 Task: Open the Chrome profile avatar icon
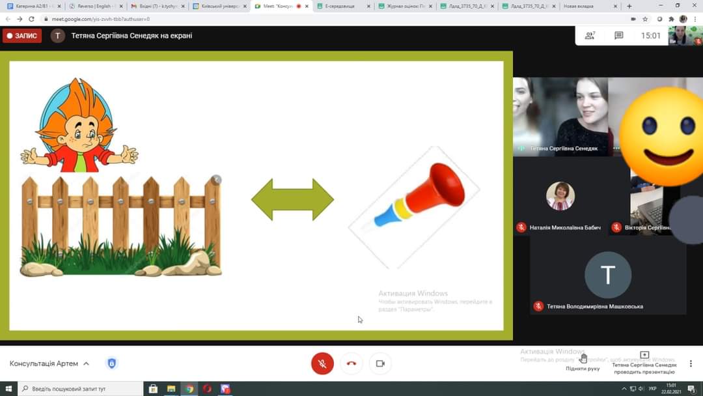click(683, 20)
